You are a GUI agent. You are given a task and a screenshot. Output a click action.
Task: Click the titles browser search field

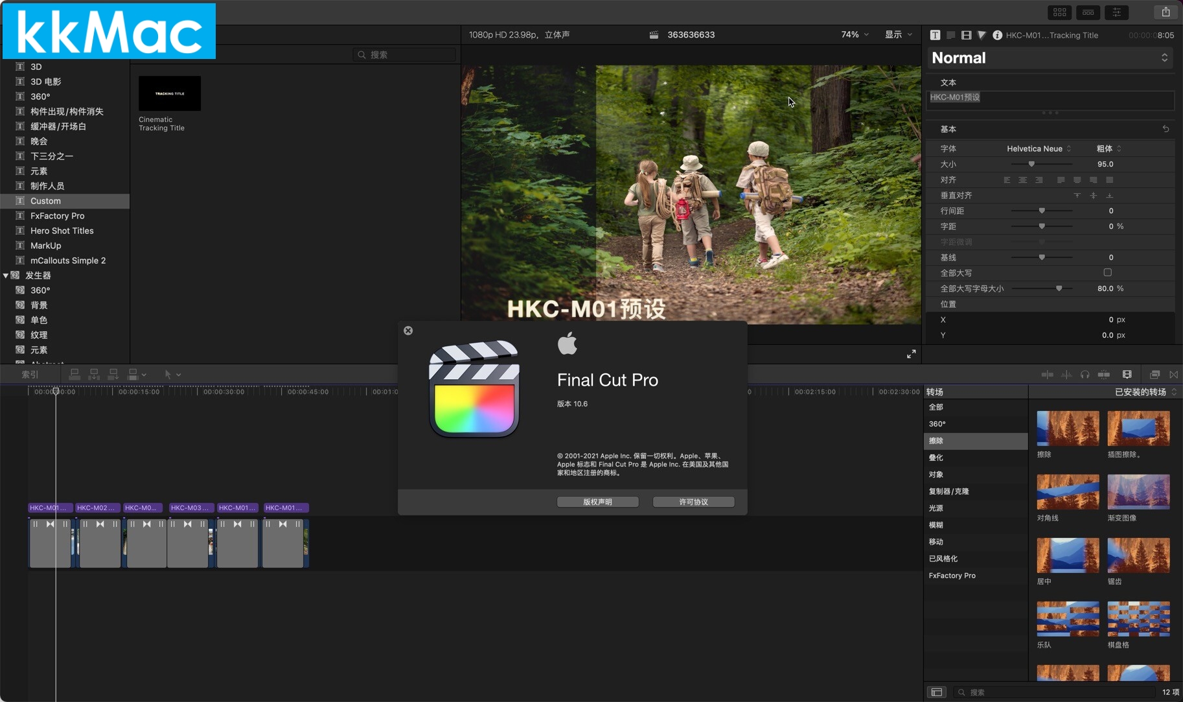click(405, 54)
